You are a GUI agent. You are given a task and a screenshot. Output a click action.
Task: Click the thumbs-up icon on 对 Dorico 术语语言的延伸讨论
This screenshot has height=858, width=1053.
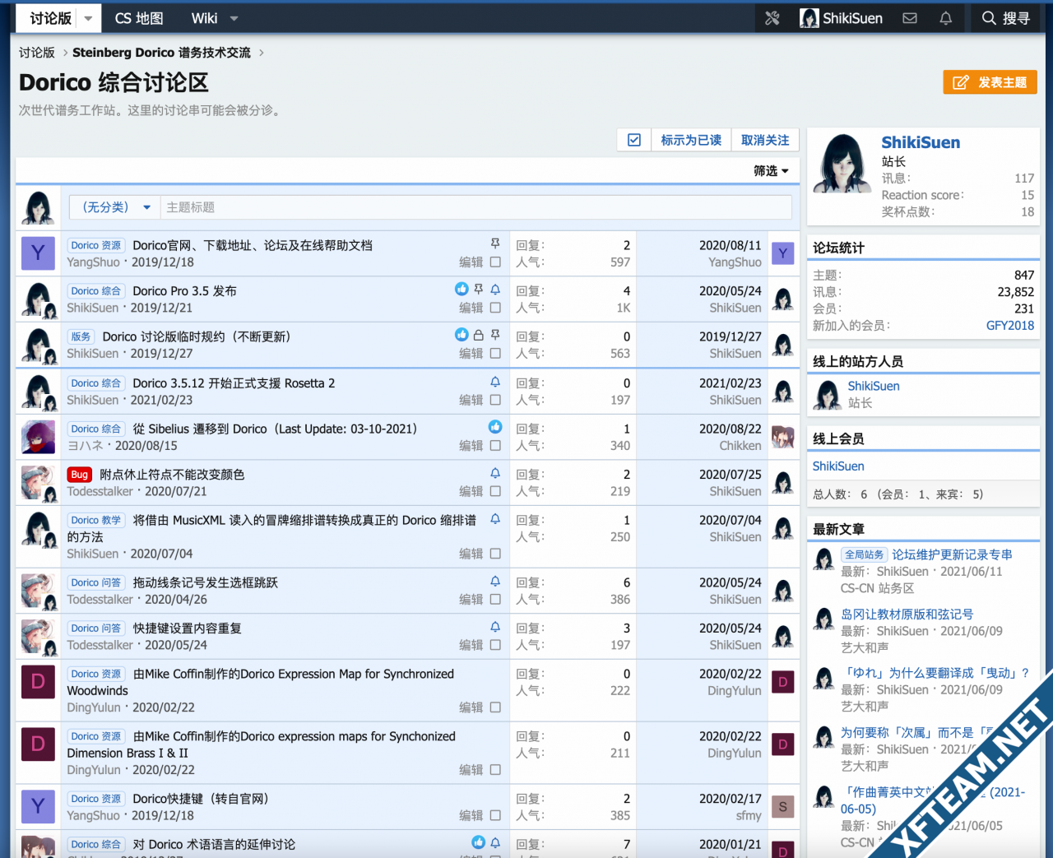tap(478, 842)
